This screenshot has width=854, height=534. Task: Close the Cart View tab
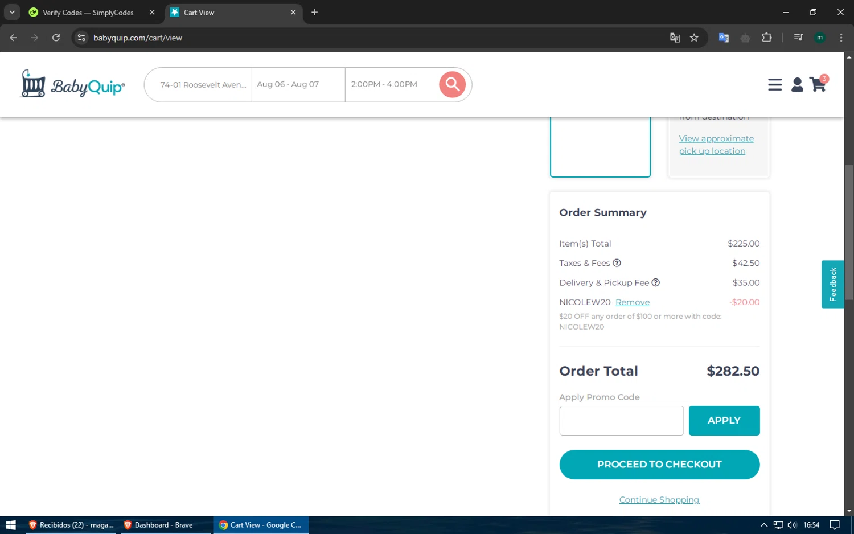tap(293, 12)
